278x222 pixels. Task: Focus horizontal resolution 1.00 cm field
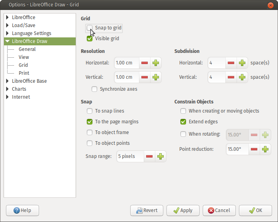coord(127,63)
